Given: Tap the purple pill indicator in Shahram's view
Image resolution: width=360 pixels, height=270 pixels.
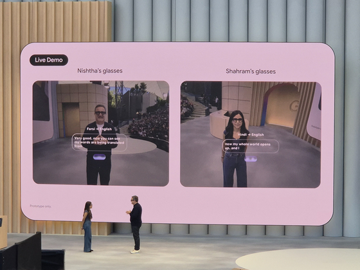Looking at the screenshot, I should coord(251,159).
